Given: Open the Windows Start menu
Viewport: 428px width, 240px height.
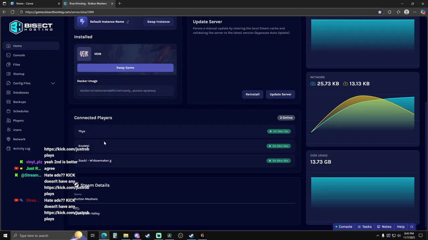Looking at the screenshot, I should [5, 236].
